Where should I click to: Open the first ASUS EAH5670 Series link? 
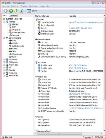tap(78, 65)
